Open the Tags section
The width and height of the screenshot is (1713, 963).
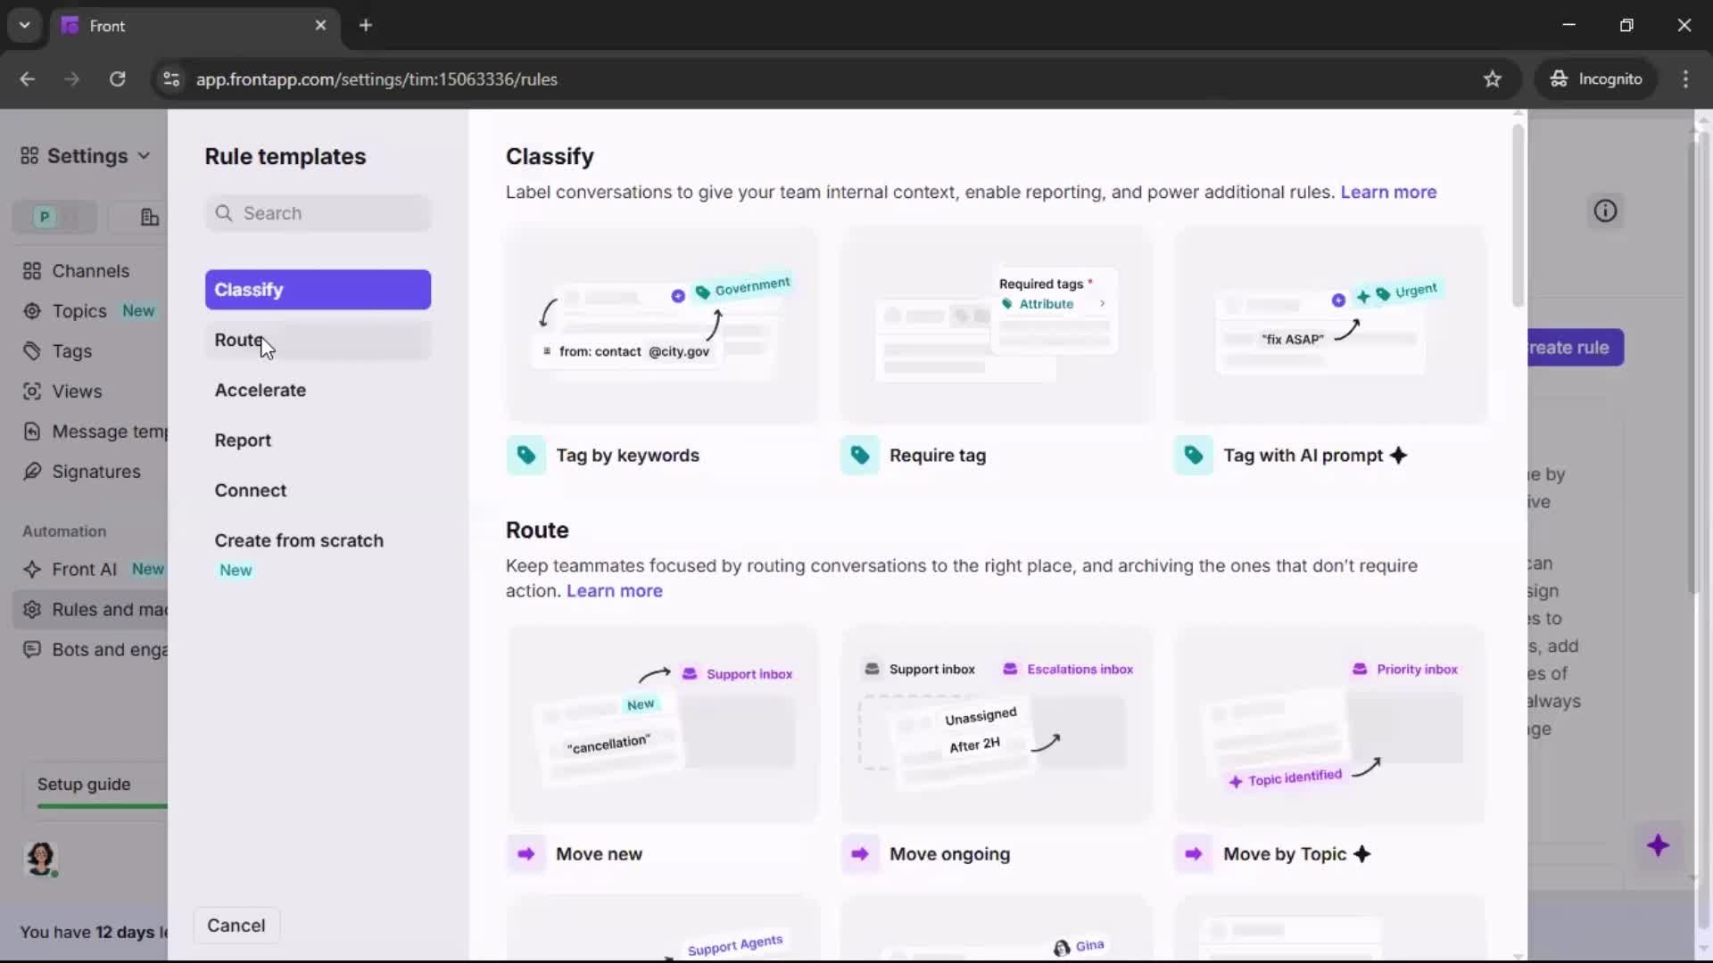pos(70,351)
